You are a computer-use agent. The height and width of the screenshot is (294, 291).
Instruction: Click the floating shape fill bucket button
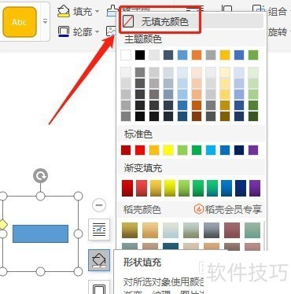99,260
